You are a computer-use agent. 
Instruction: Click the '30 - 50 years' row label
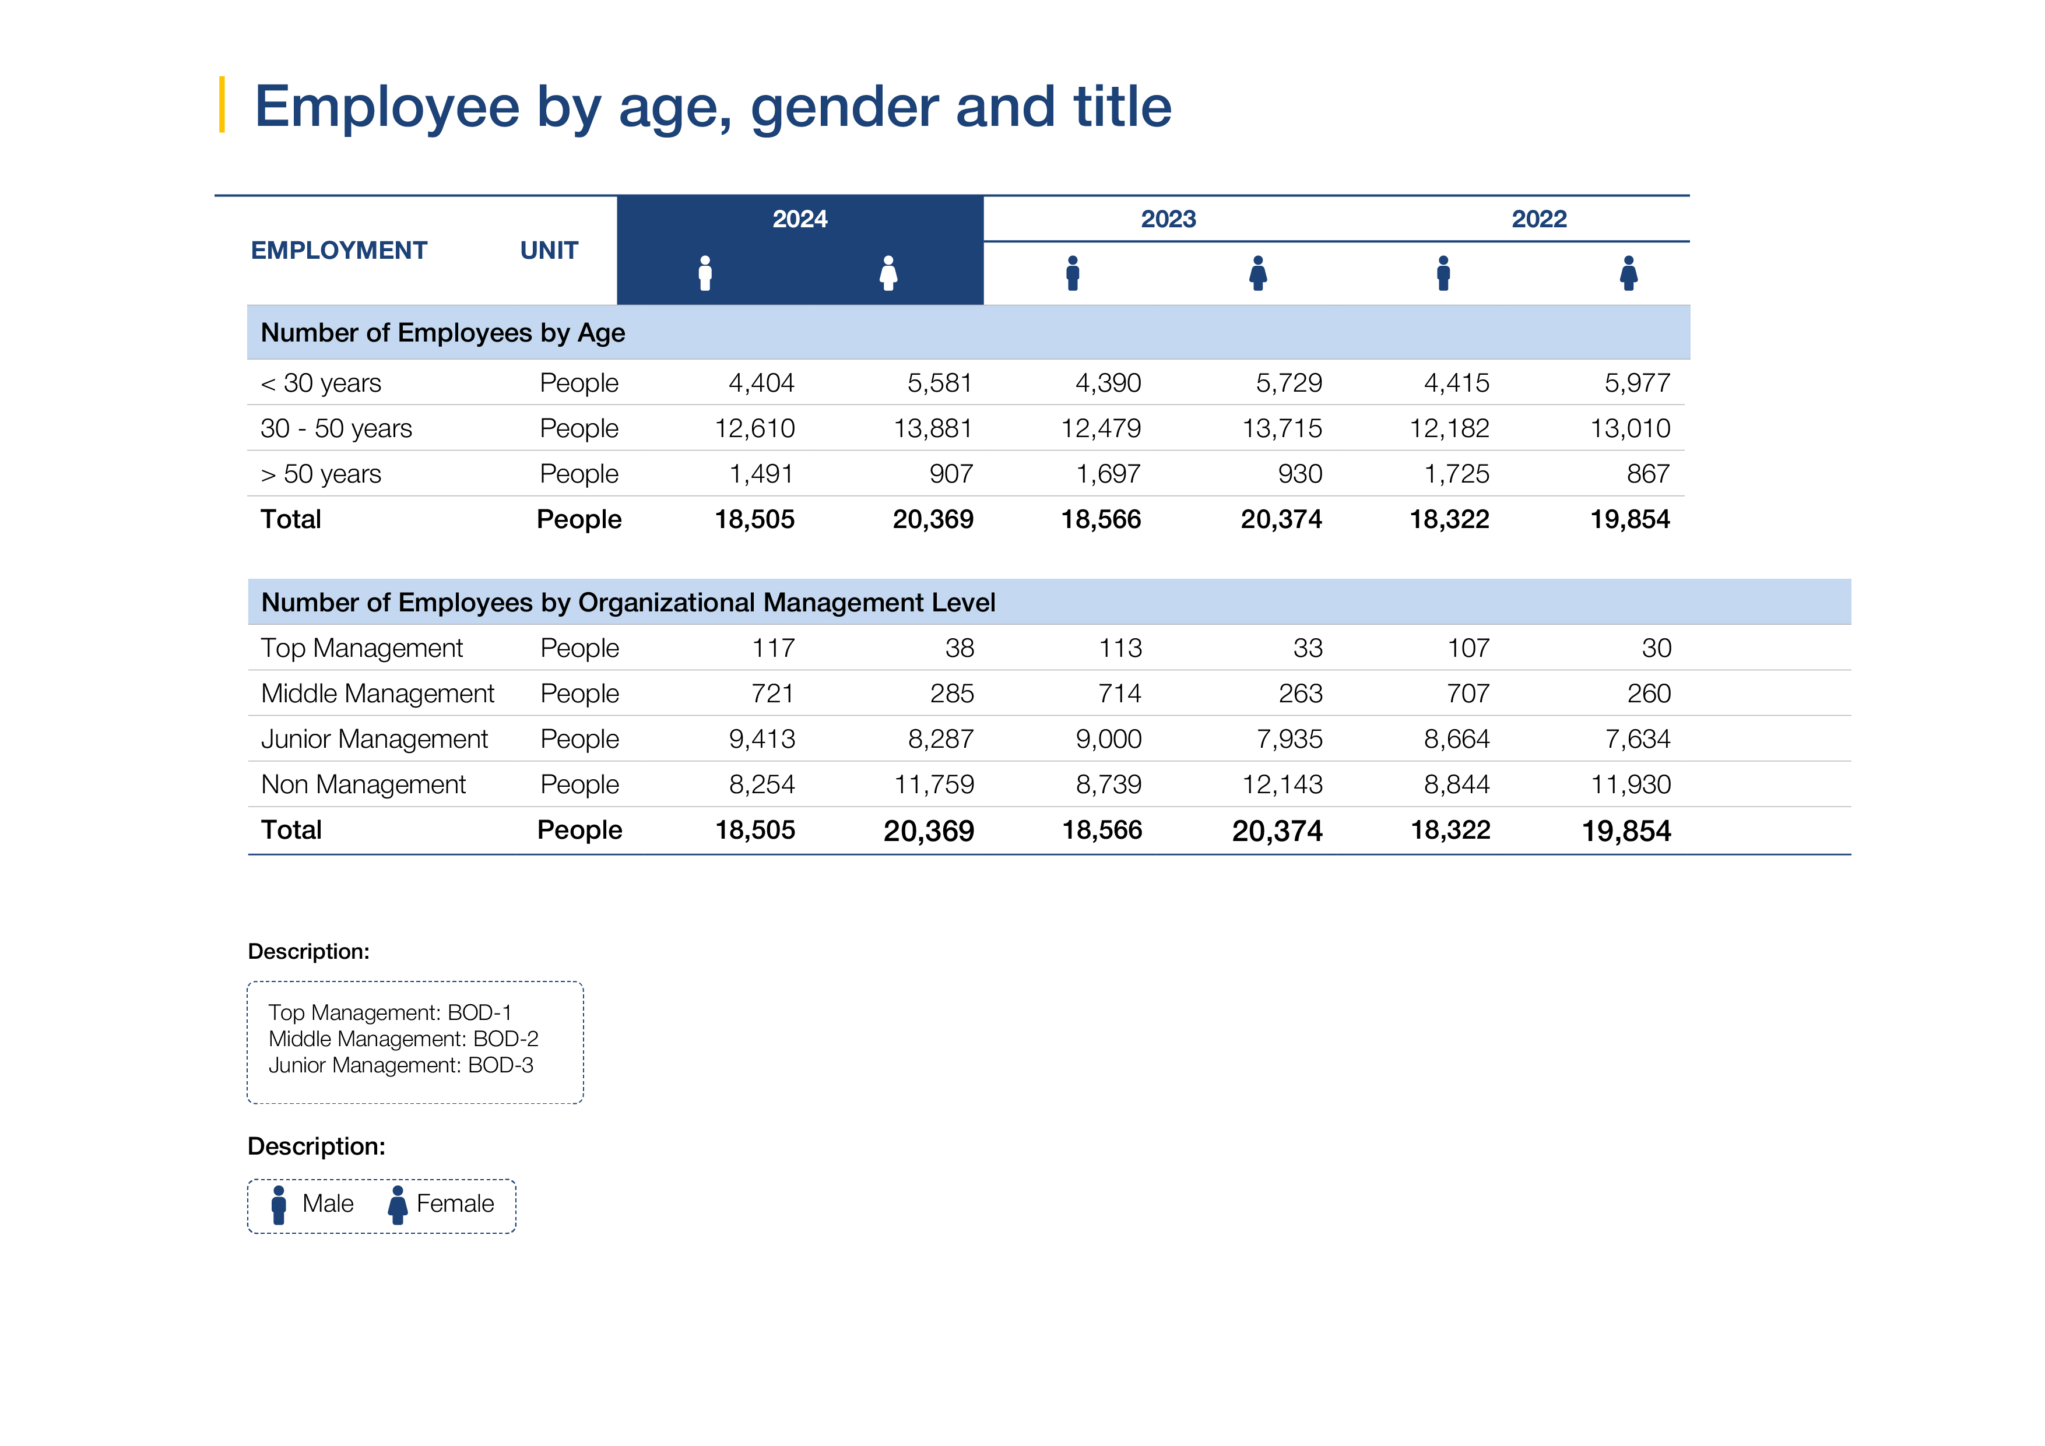point(336,428)
